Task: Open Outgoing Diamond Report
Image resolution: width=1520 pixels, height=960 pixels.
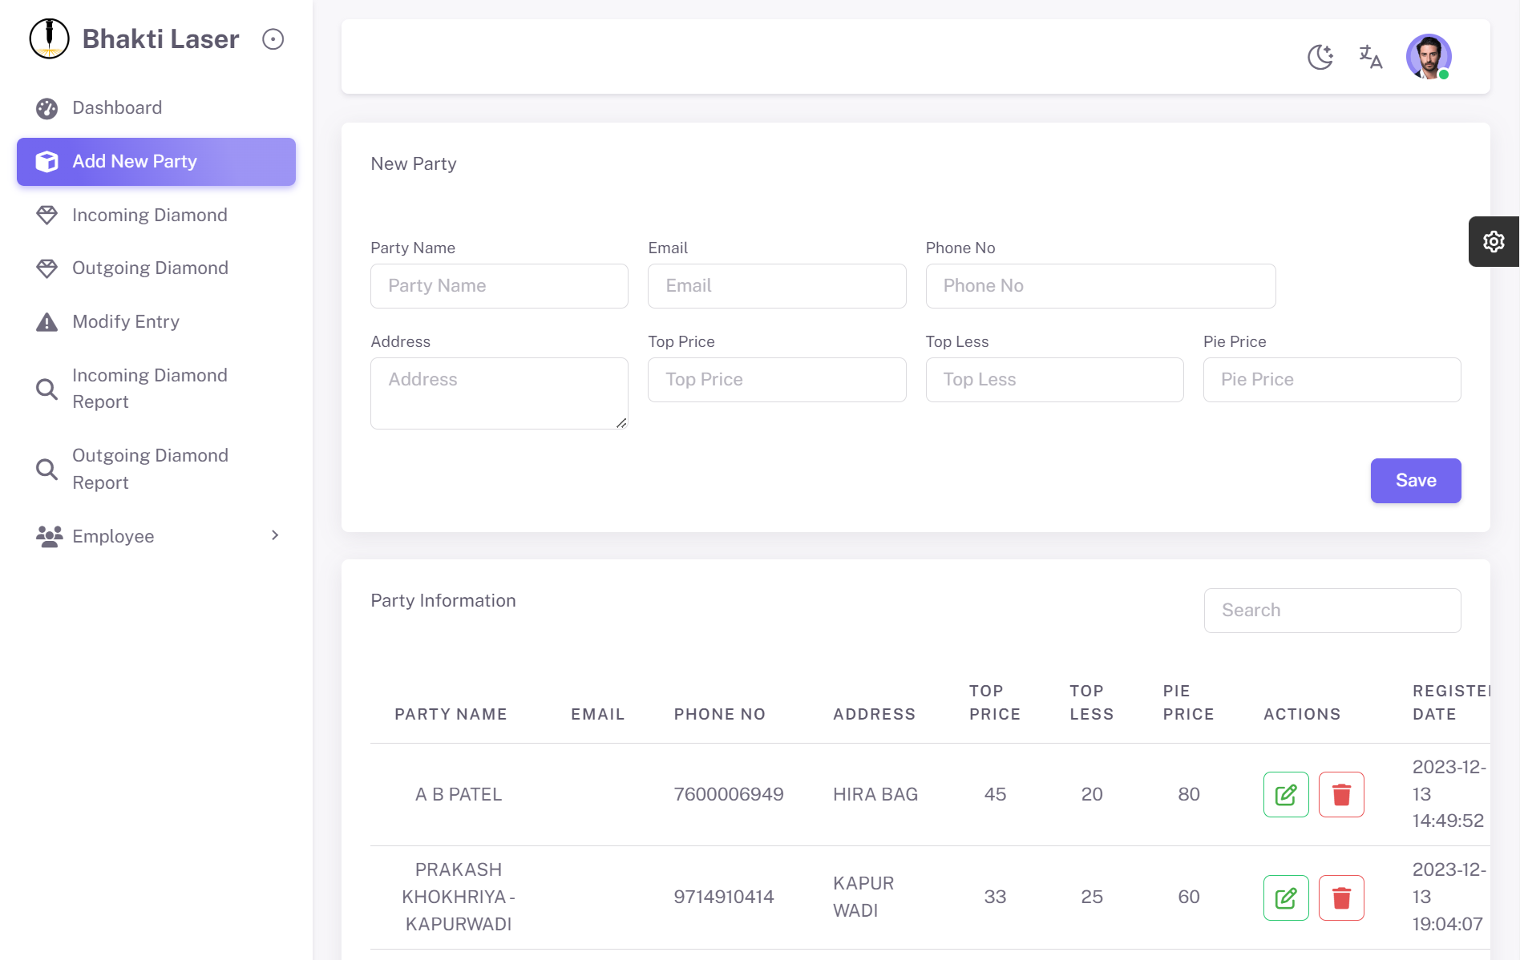Action: pos(150,469)
